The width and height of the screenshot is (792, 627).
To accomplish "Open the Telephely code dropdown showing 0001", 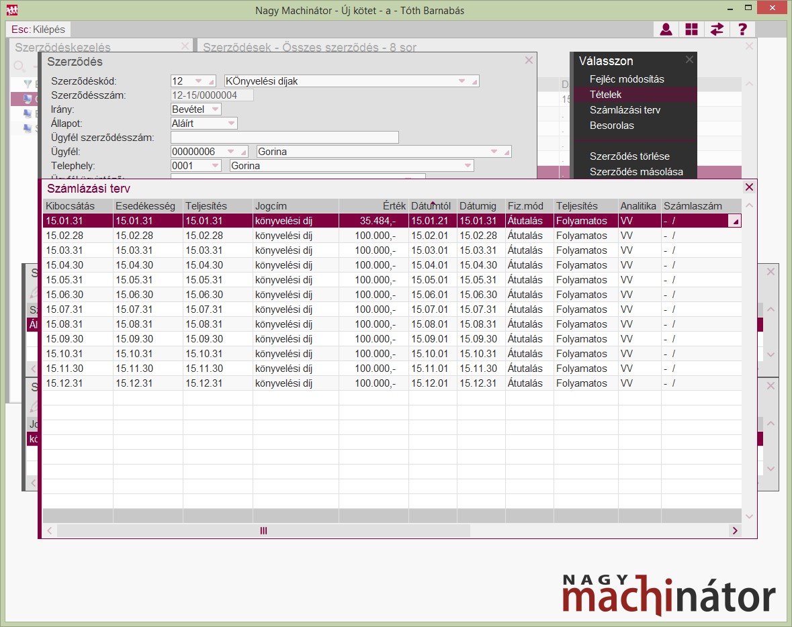I will [215, 166].
